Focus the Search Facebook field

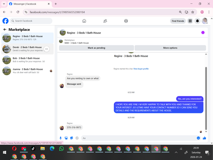31,21
